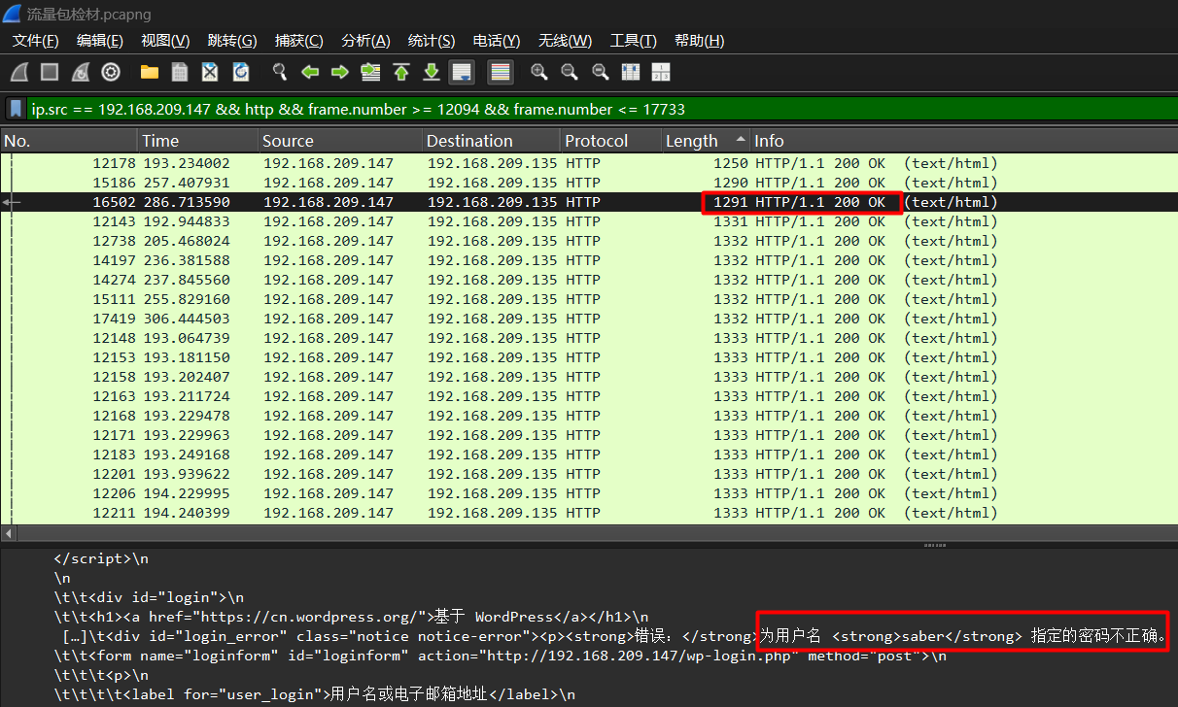Open the 跳转(G) menu
The image size is (1178, 707).
[x=232, y=41]
